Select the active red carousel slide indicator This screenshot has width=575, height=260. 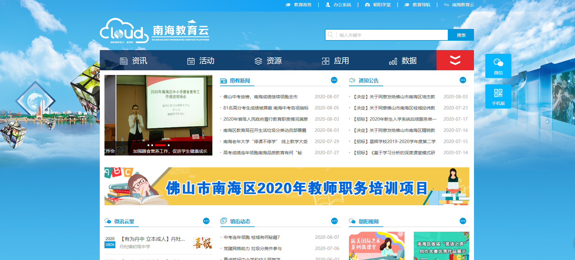(160, 145)
